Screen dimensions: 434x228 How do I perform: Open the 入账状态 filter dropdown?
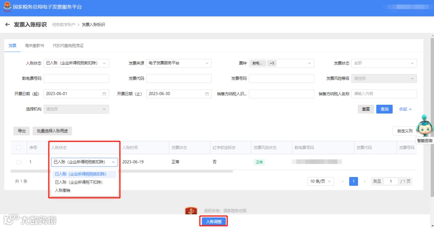coord(76,63)
